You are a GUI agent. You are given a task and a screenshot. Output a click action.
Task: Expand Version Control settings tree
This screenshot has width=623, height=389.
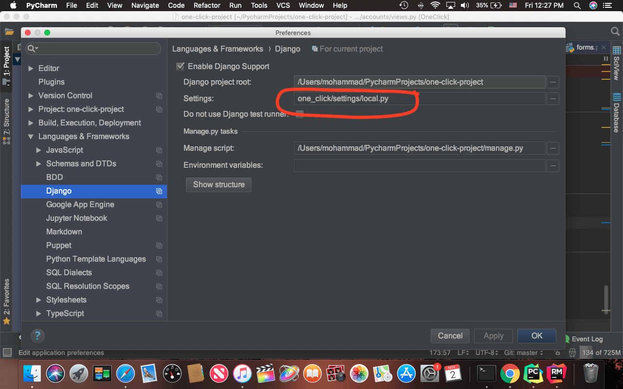31,96
